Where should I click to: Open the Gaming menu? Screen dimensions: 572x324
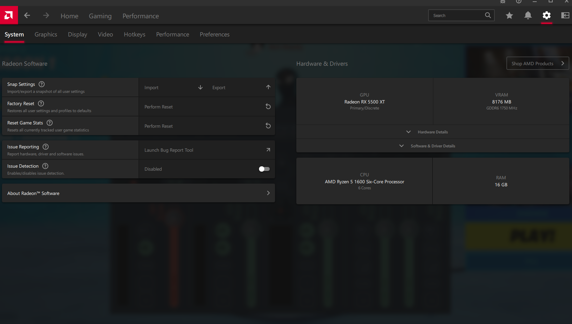(100, 16)
